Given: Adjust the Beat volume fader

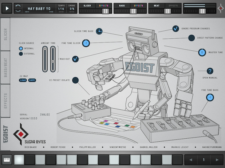Looking at the screenshot, I should (168, 11).
